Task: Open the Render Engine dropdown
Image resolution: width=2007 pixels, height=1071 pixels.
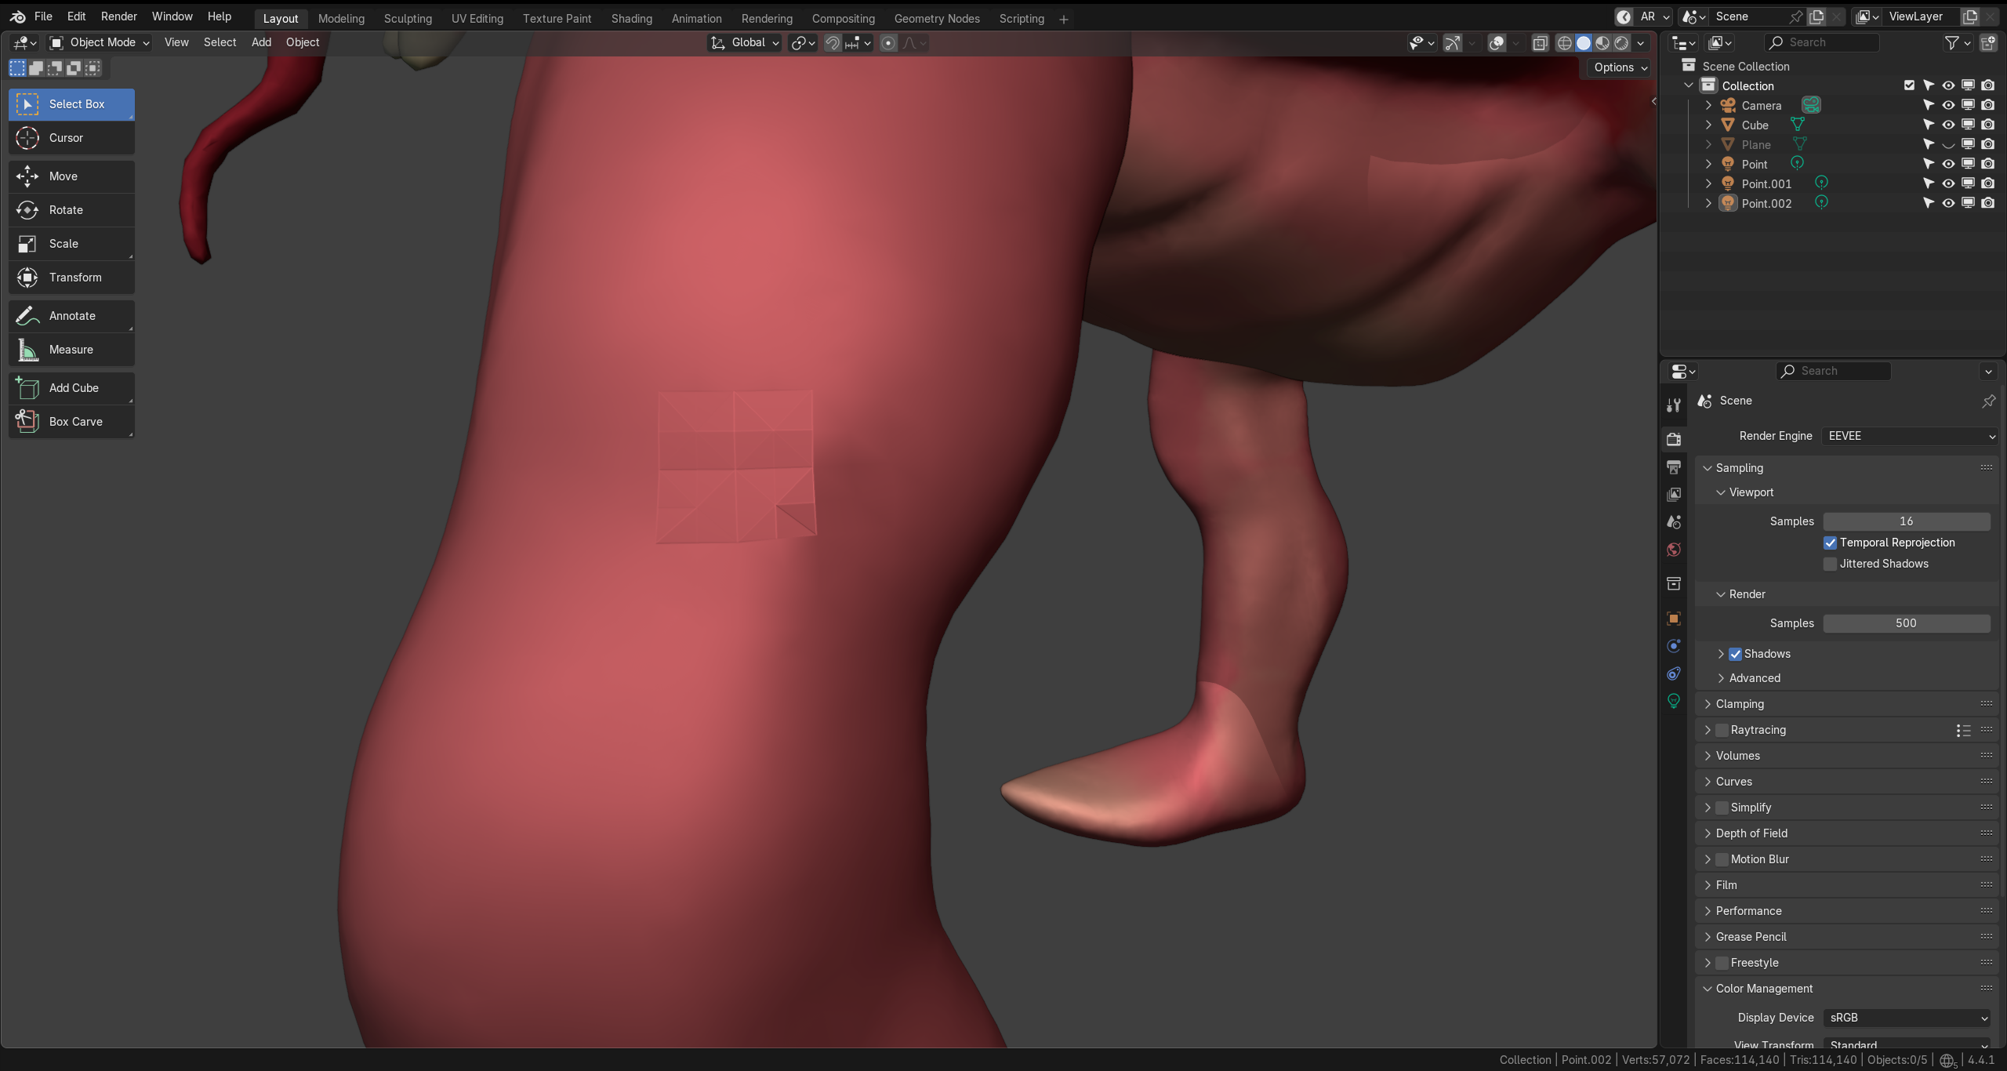Action: [1909, 436]
